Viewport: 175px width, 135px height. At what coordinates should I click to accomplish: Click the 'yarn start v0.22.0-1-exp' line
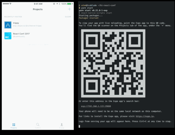point(93,10)
